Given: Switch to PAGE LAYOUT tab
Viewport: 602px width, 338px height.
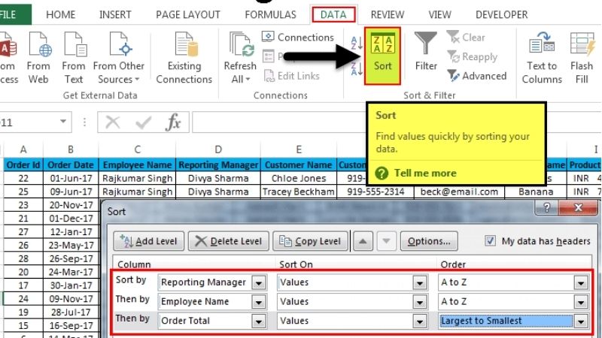Looking at the screenshot, I should [x=188, y=14].
